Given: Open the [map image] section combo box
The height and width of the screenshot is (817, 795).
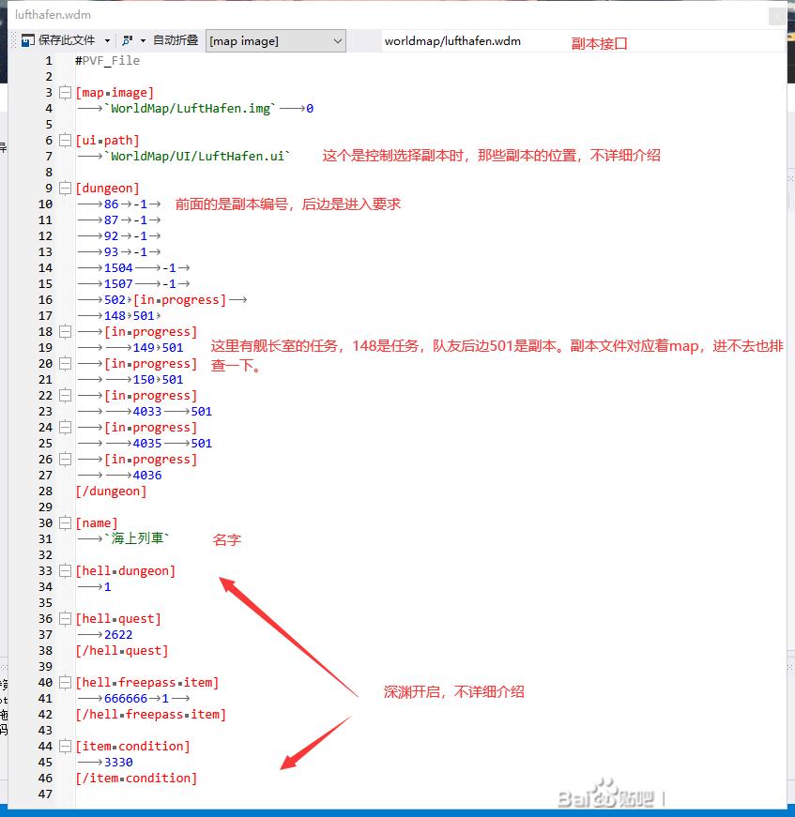Looking at the screenshot, I should click(275, 40).
